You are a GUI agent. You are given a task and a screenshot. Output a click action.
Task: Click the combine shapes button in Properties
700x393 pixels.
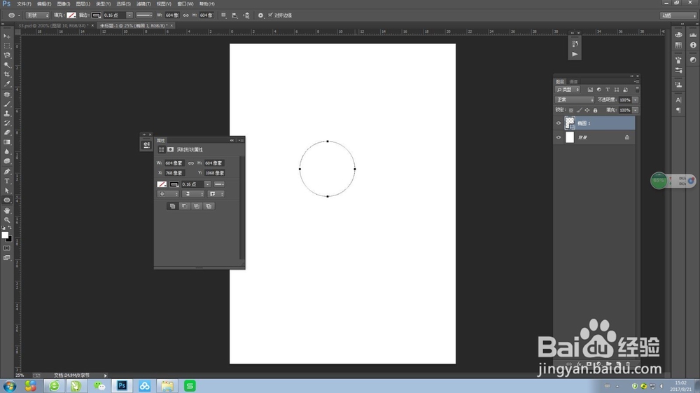(172, 206)
